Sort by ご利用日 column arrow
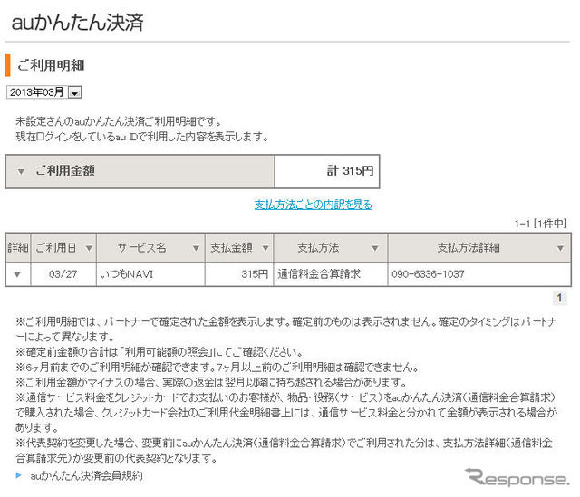The image size is (580, 497). [x=89, y=248]
